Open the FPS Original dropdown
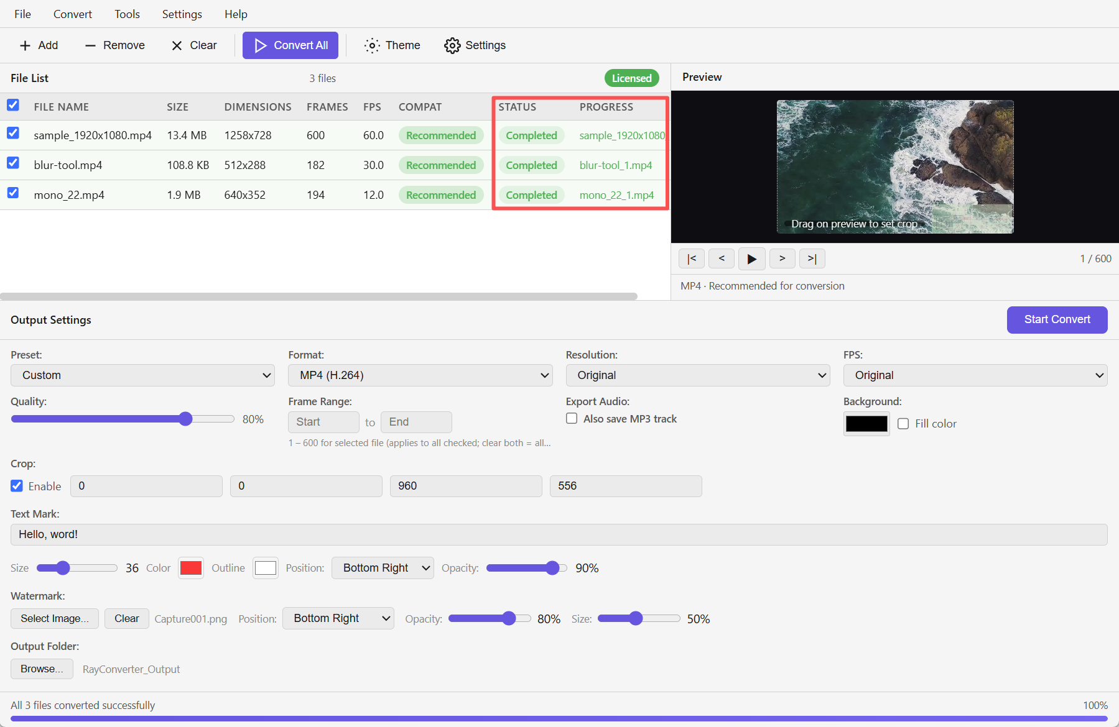Viewport: 1119px width, 727px height. [x=975, y=375]
